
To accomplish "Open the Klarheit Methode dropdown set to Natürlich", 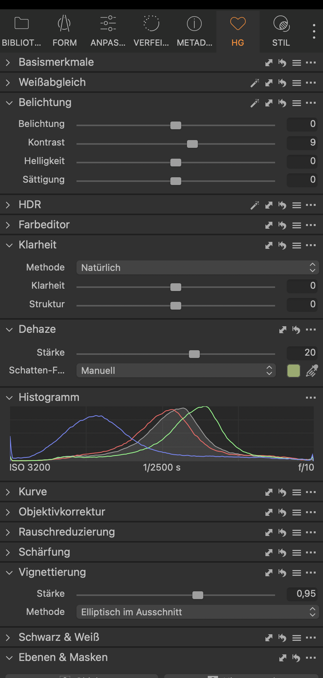I will coord(197,267).
